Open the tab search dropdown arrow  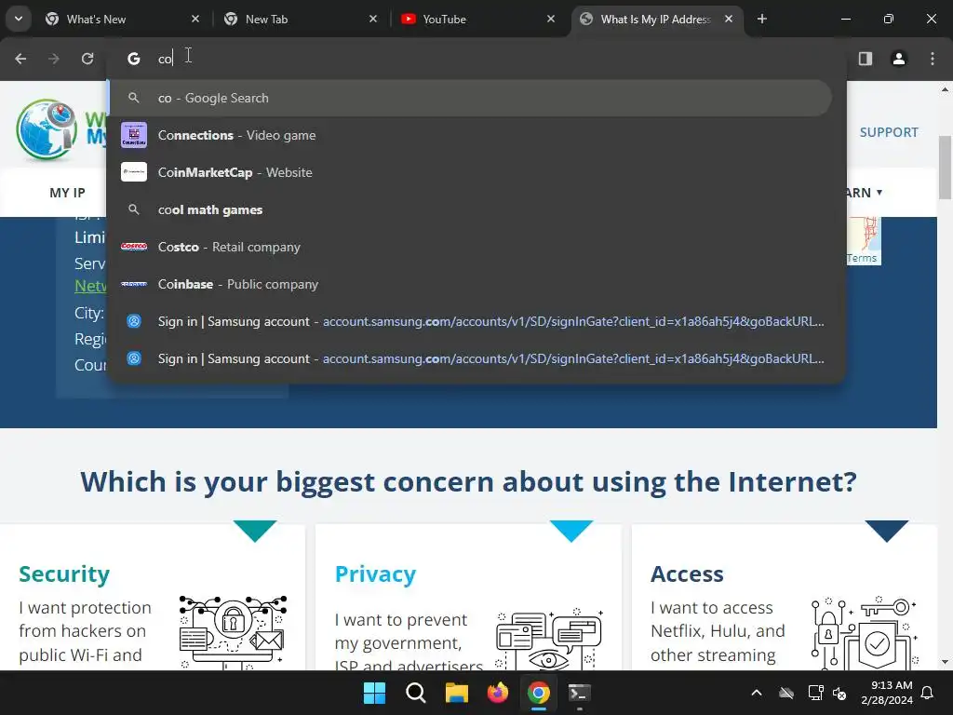[19, 19]
